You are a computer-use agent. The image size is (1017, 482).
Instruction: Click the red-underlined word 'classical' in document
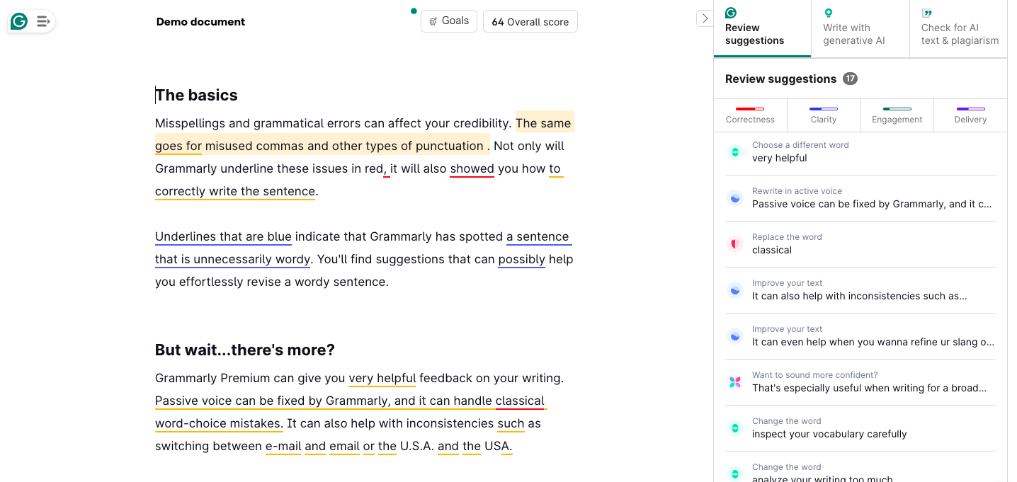pos(520,401)
